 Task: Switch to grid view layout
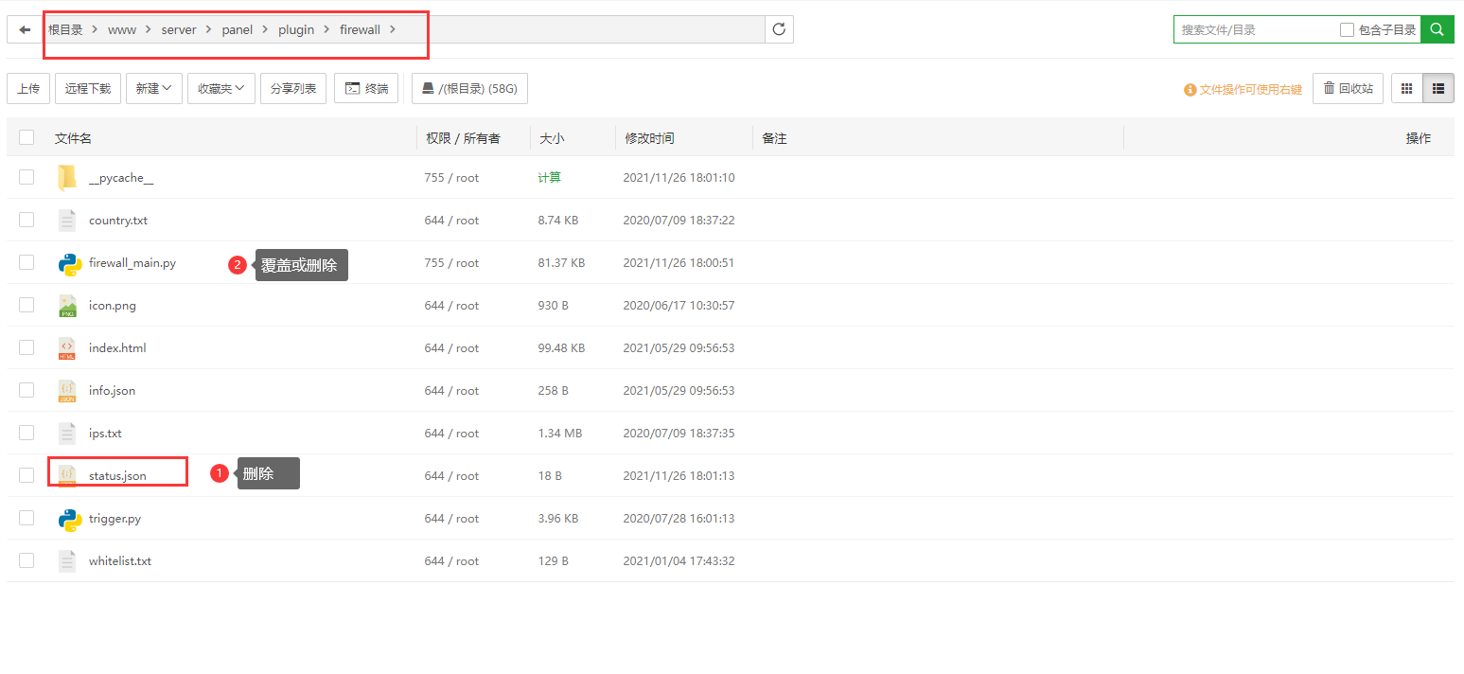pyautogui.click(x=1406, y=88)
